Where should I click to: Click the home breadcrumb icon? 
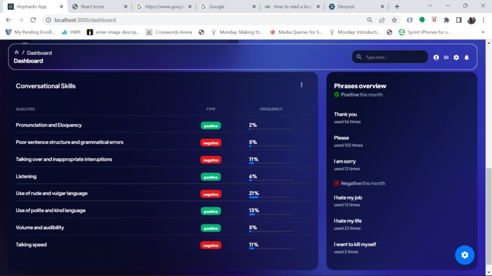(16, 52)
